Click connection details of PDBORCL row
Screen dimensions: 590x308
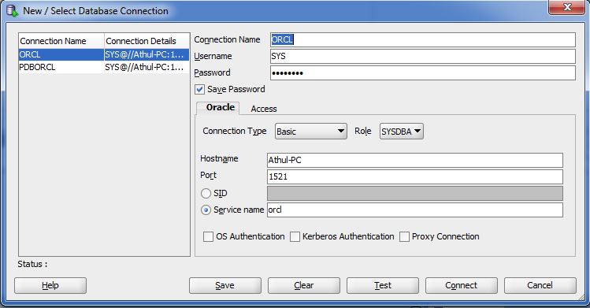(x=147, y=67)
